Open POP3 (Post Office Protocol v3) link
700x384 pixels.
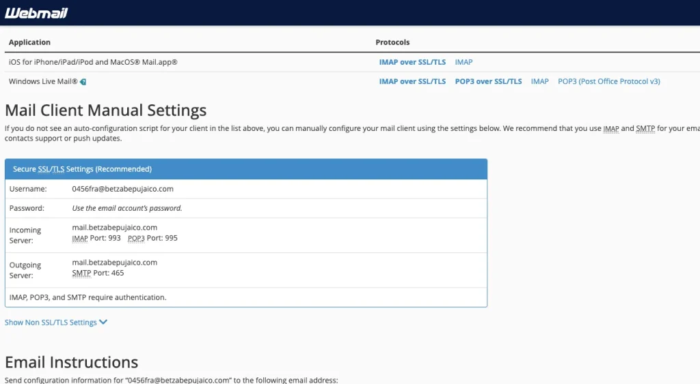tap(608, 82)
